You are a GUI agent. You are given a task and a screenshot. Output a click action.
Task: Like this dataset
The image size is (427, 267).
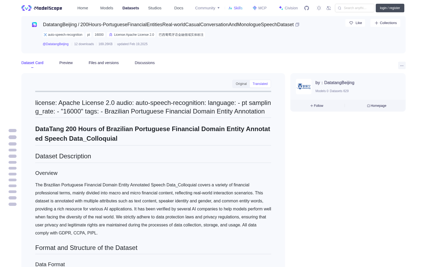(x=355, y=23)
